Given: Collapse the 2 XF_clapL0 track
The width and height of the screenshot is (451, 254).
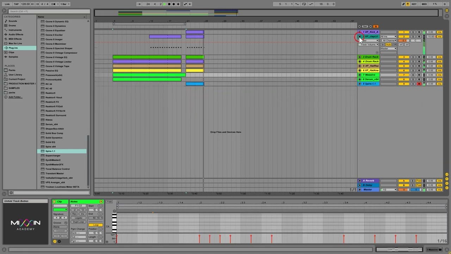Looking at the screenshot, I should pos(360,36).
